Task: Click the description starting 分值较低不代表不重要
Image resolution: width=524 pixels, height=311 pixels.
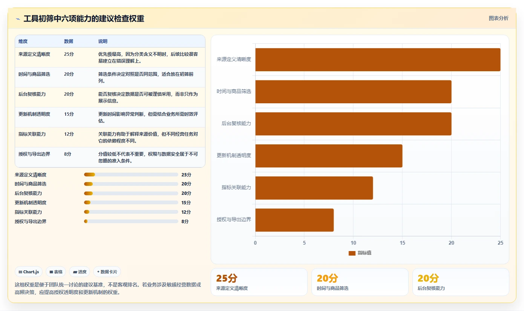Action: click(148, 158)
